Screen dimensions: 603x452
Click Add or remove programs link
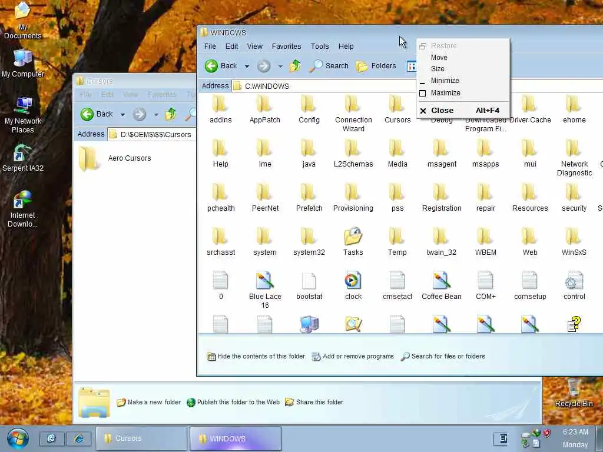pyautogui.click(x=353, y=356)
